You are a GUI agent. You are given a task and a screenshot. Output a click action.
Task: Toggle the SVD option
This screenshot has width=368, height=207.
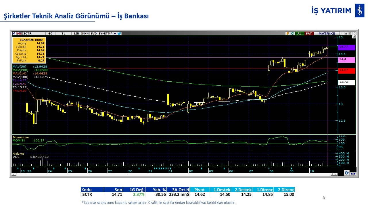click(x=94, y=33)
